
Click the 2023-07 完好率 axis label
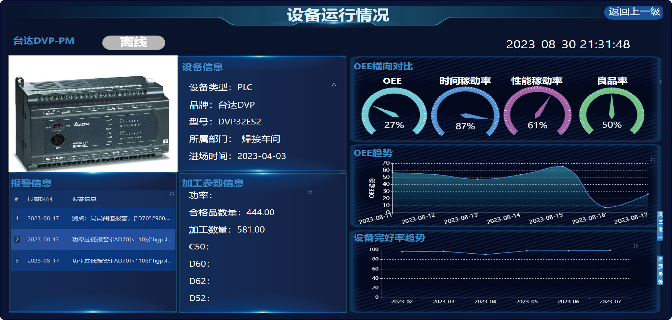pos(610,302)
